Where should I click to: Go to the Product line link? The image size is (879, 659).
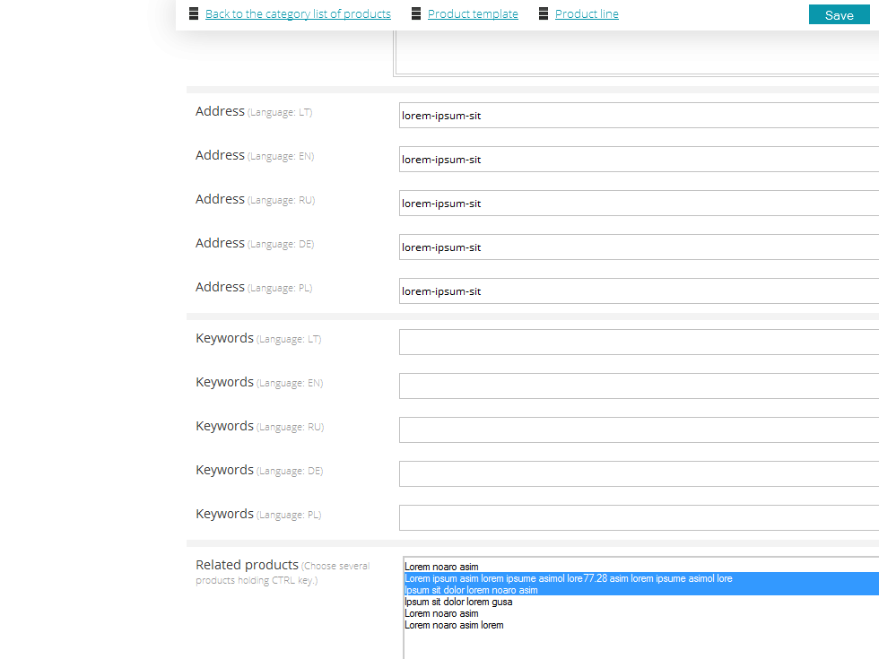click(587, 14)
